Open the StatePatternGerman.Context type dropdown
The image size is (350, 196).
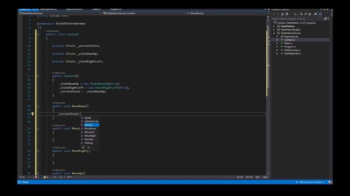[144, 13]
